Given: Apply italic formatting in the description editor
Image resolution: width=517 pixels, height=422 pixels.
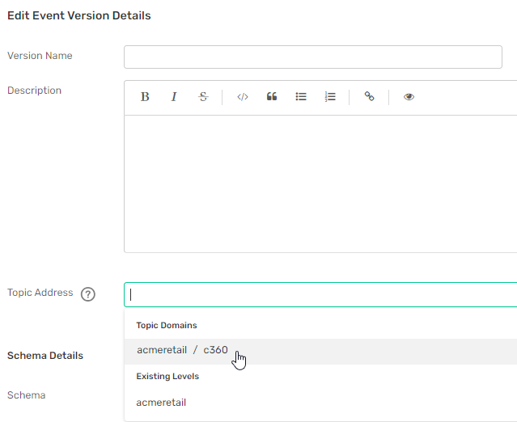Looking at the screenshot, I should (x=173, y=97).
